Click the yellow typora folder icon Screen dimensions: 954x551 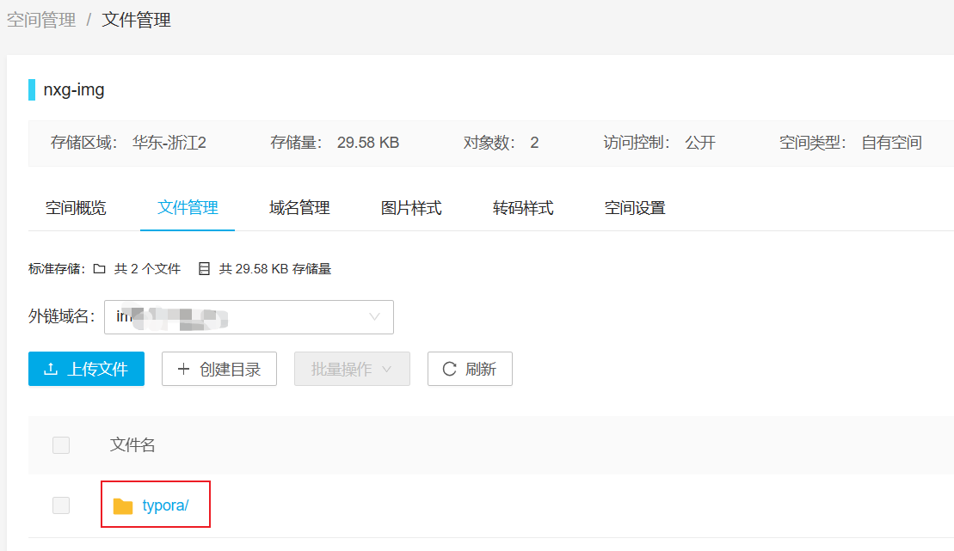pos(123,506)
